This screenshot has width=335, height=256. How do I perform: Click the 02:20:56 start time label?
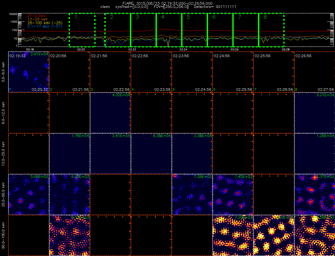coord(58,56)
